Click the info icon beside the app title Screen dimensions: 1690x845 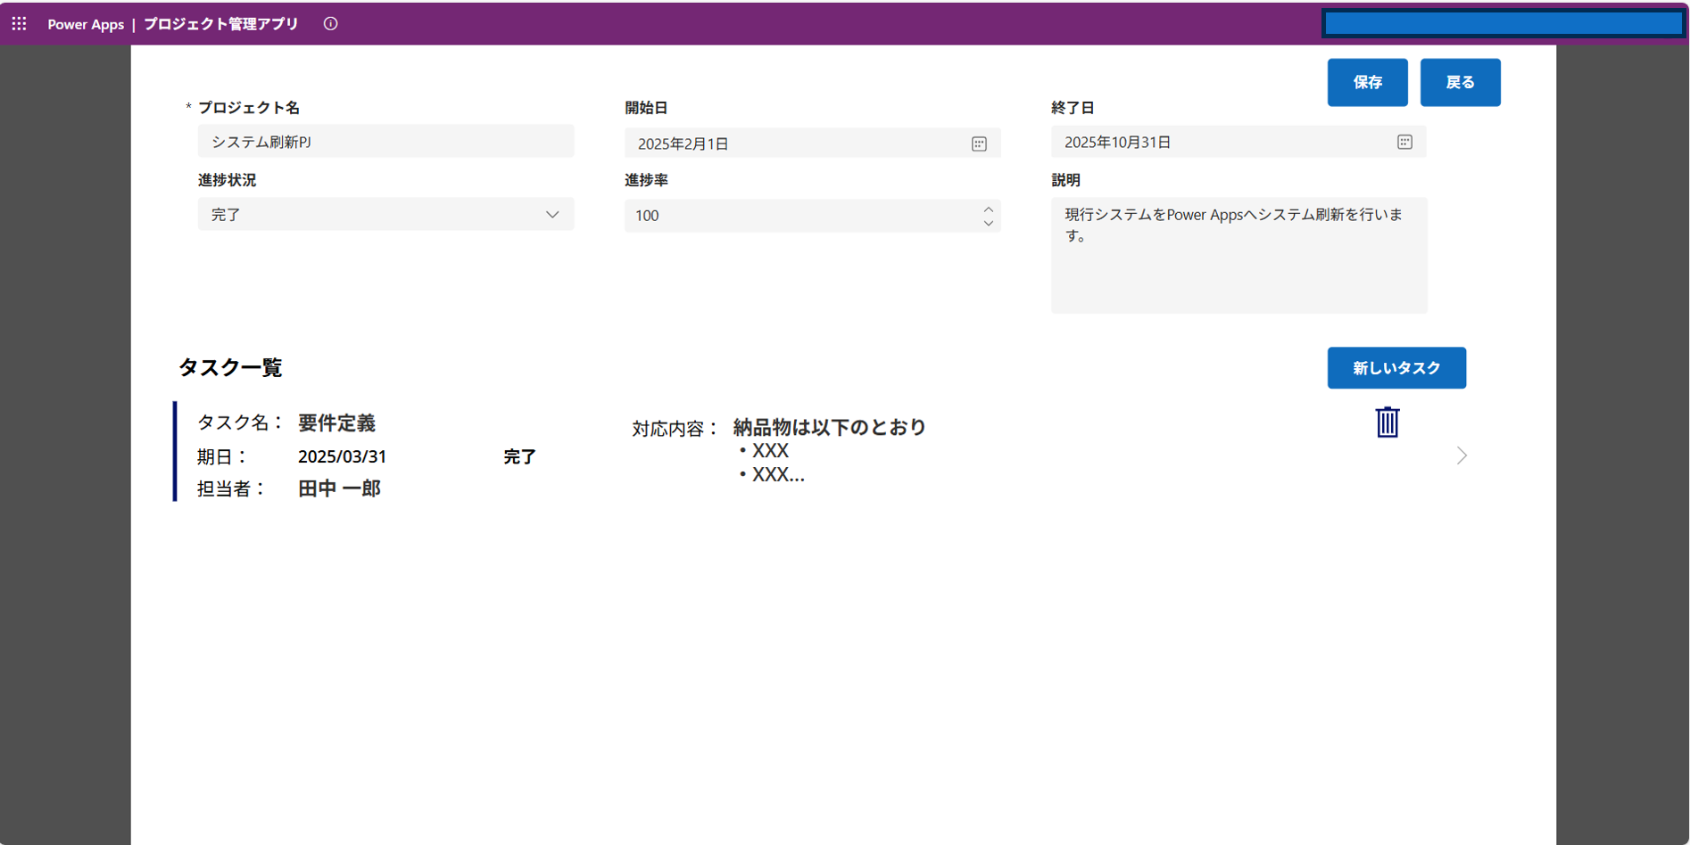tap(330, 24)
